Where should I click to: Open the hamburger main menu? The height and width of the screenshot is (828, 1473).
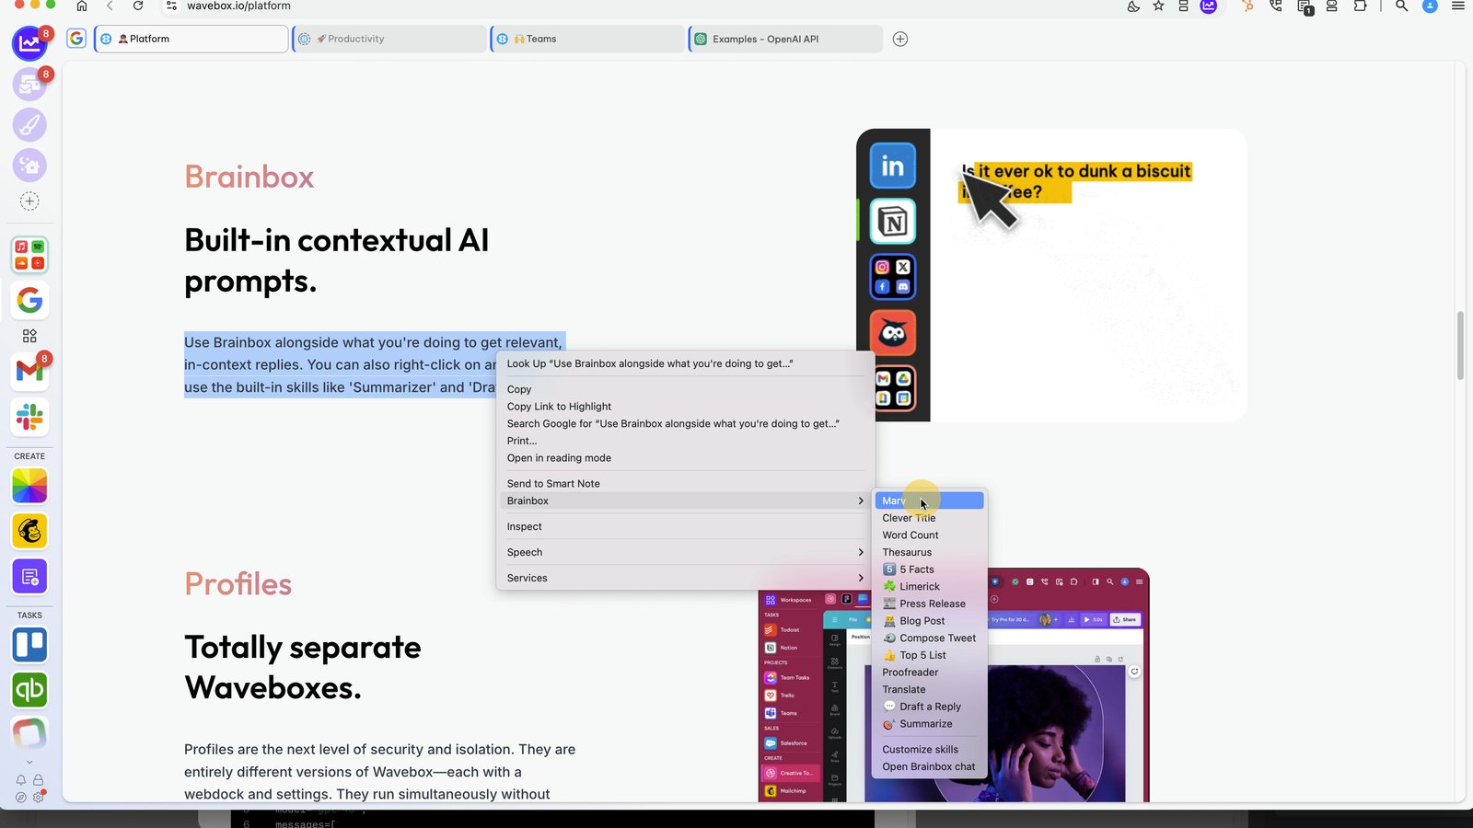1458,6
